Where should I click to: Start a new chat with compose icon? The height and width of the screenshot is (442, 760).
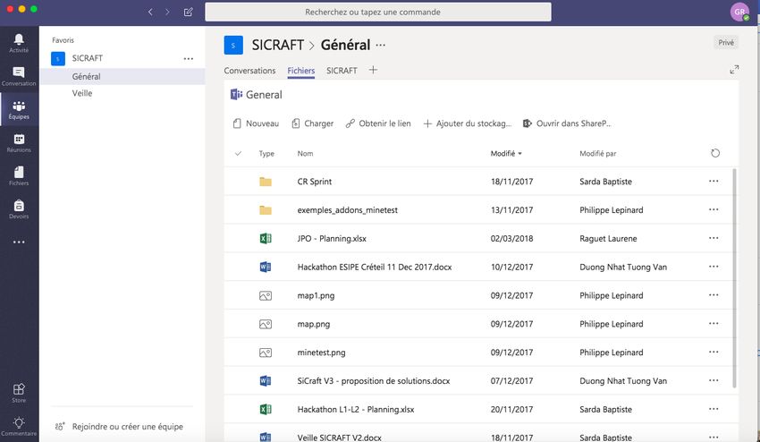tap(188, 12)
